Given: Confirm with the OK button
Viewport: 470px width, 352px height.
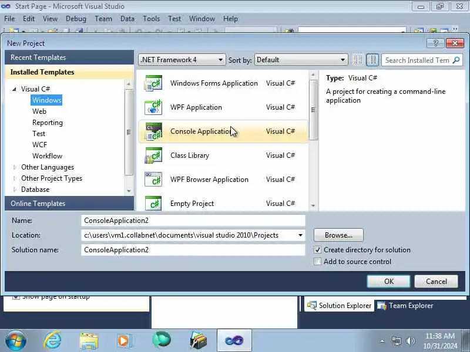Looking at the screenshot, I should [x=388, y=282].
